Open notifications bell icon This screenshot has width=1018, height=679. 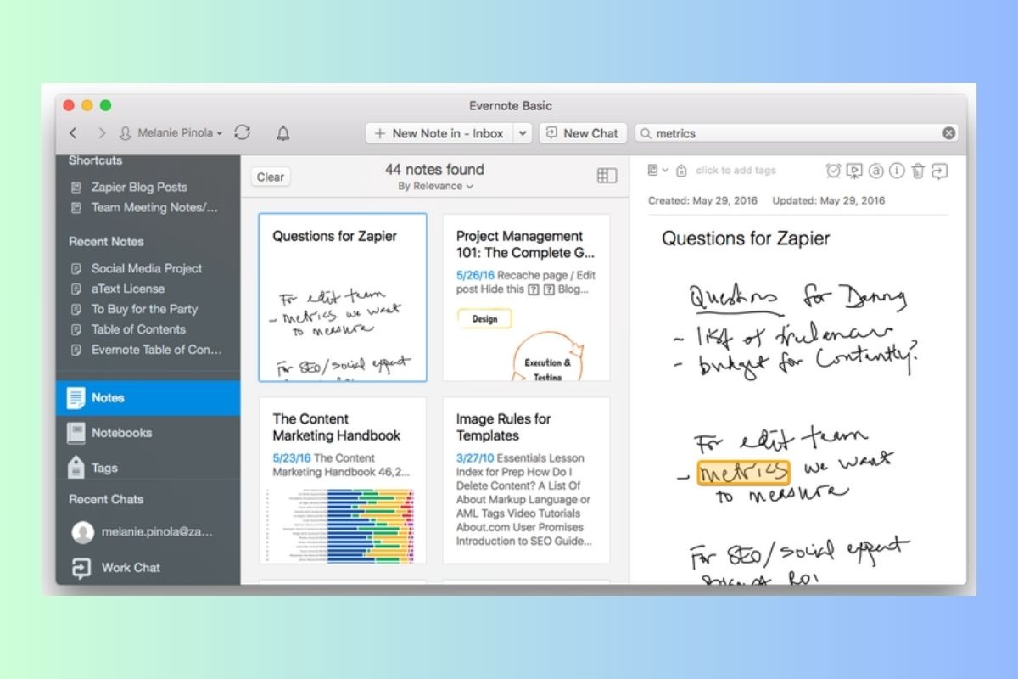(283, 133)
